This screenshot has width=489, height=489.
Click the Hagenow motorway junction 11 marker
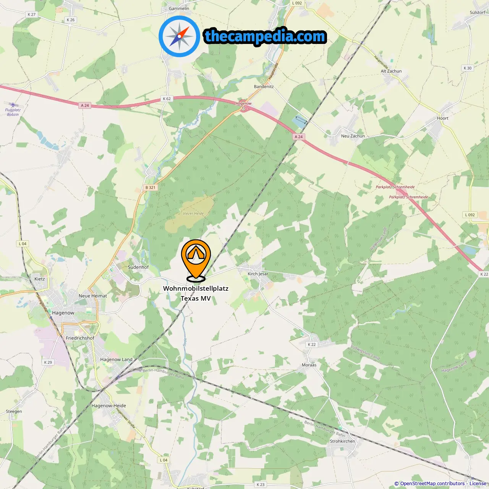pyautogui.click(x=244, y=108)
